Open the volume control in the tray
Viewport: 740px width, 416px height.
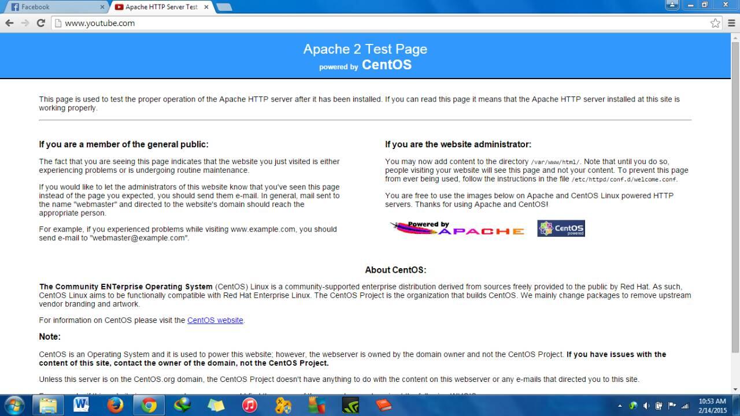pos(646,406)
